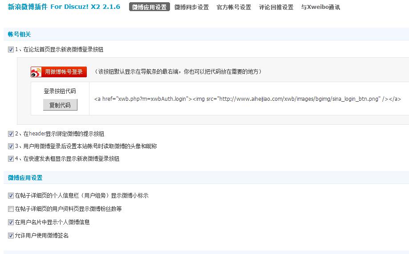Enable 显示微博粉丝数等 checkbox
This screenshot has width=409, height=254.
click(11, 209)
